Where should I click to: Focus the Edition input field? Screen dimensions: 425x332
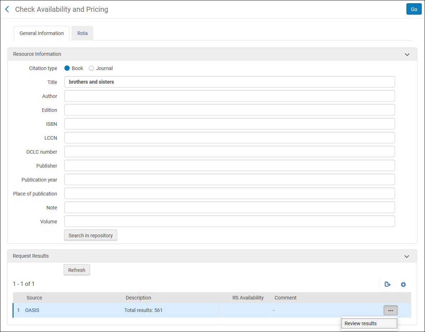click(x=229, y=110)
